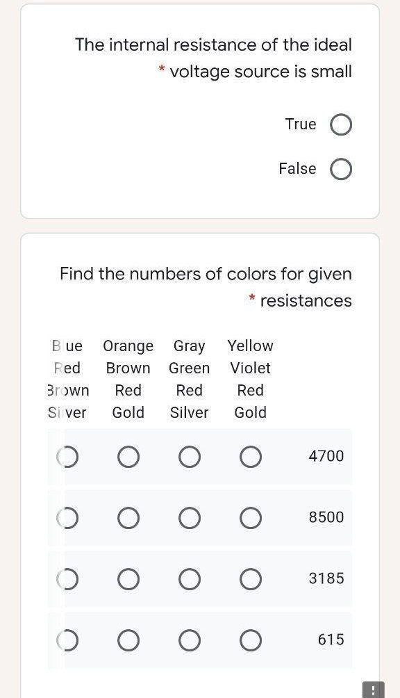This screenshot has width=400, height=698.
Task: Click the report problem exclamation icon
Action: (374, 690)
